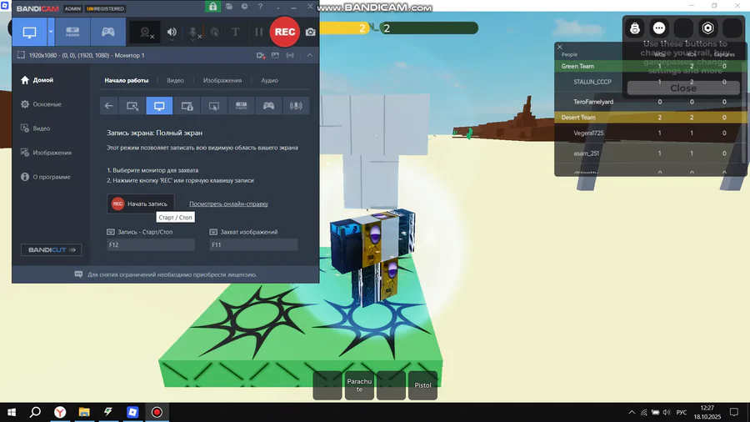Toggle speaker sound recording icon
The image size is (750, 422).
(x=172, y=32)
